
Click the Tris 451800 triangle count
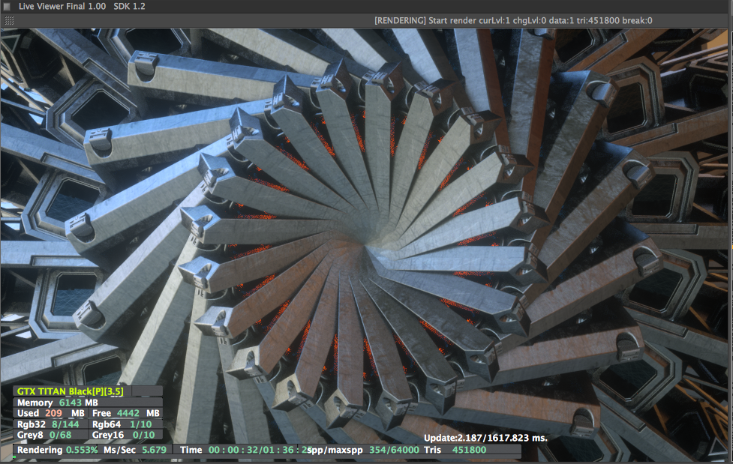(455, 450)
